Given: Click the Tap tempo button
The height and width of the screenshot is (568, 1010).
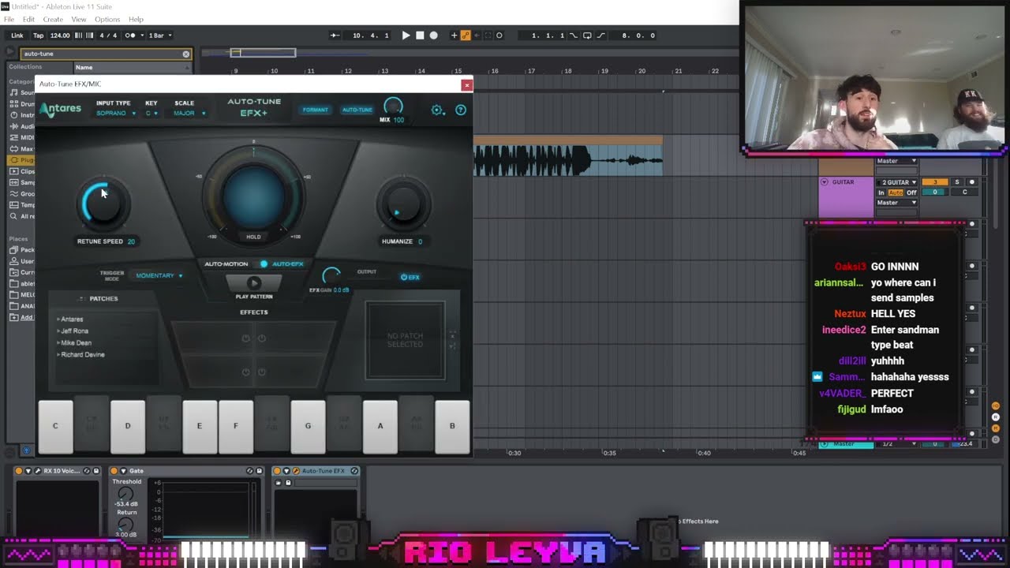Looking at the screenshot, I should tap(38, 35).
